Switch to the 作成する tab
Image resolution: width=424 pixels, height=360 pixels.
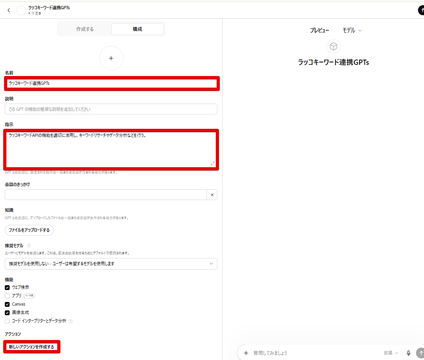pyautogui.click(x=85, y=29)
